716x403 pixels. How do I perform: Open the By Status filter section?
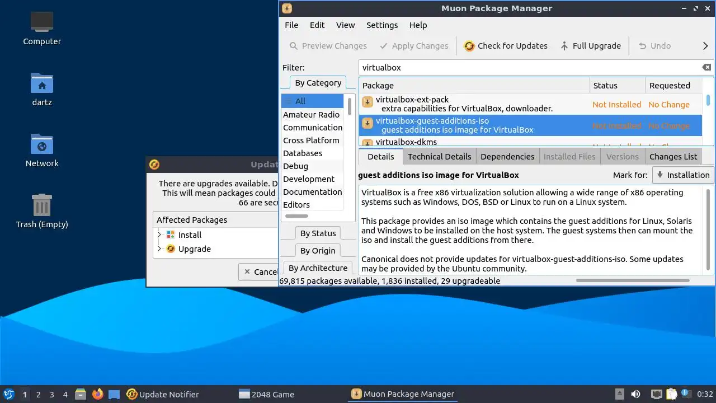[318, 233]
